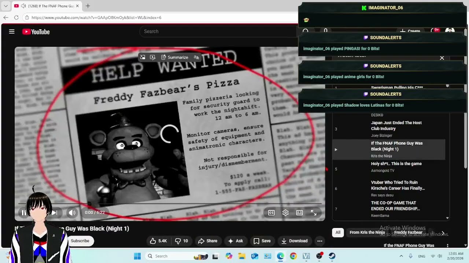Download the video

tap(294, 241)
